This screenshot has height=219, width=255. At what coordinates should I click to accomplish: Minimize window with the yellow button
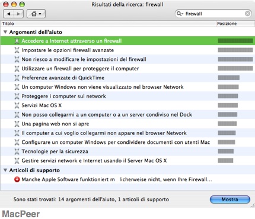pos(14,4)
